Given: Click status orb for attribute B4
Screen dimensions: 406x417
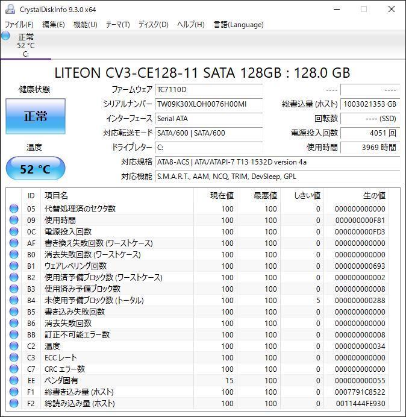Looking at the screenshot, I should [14, 300].
